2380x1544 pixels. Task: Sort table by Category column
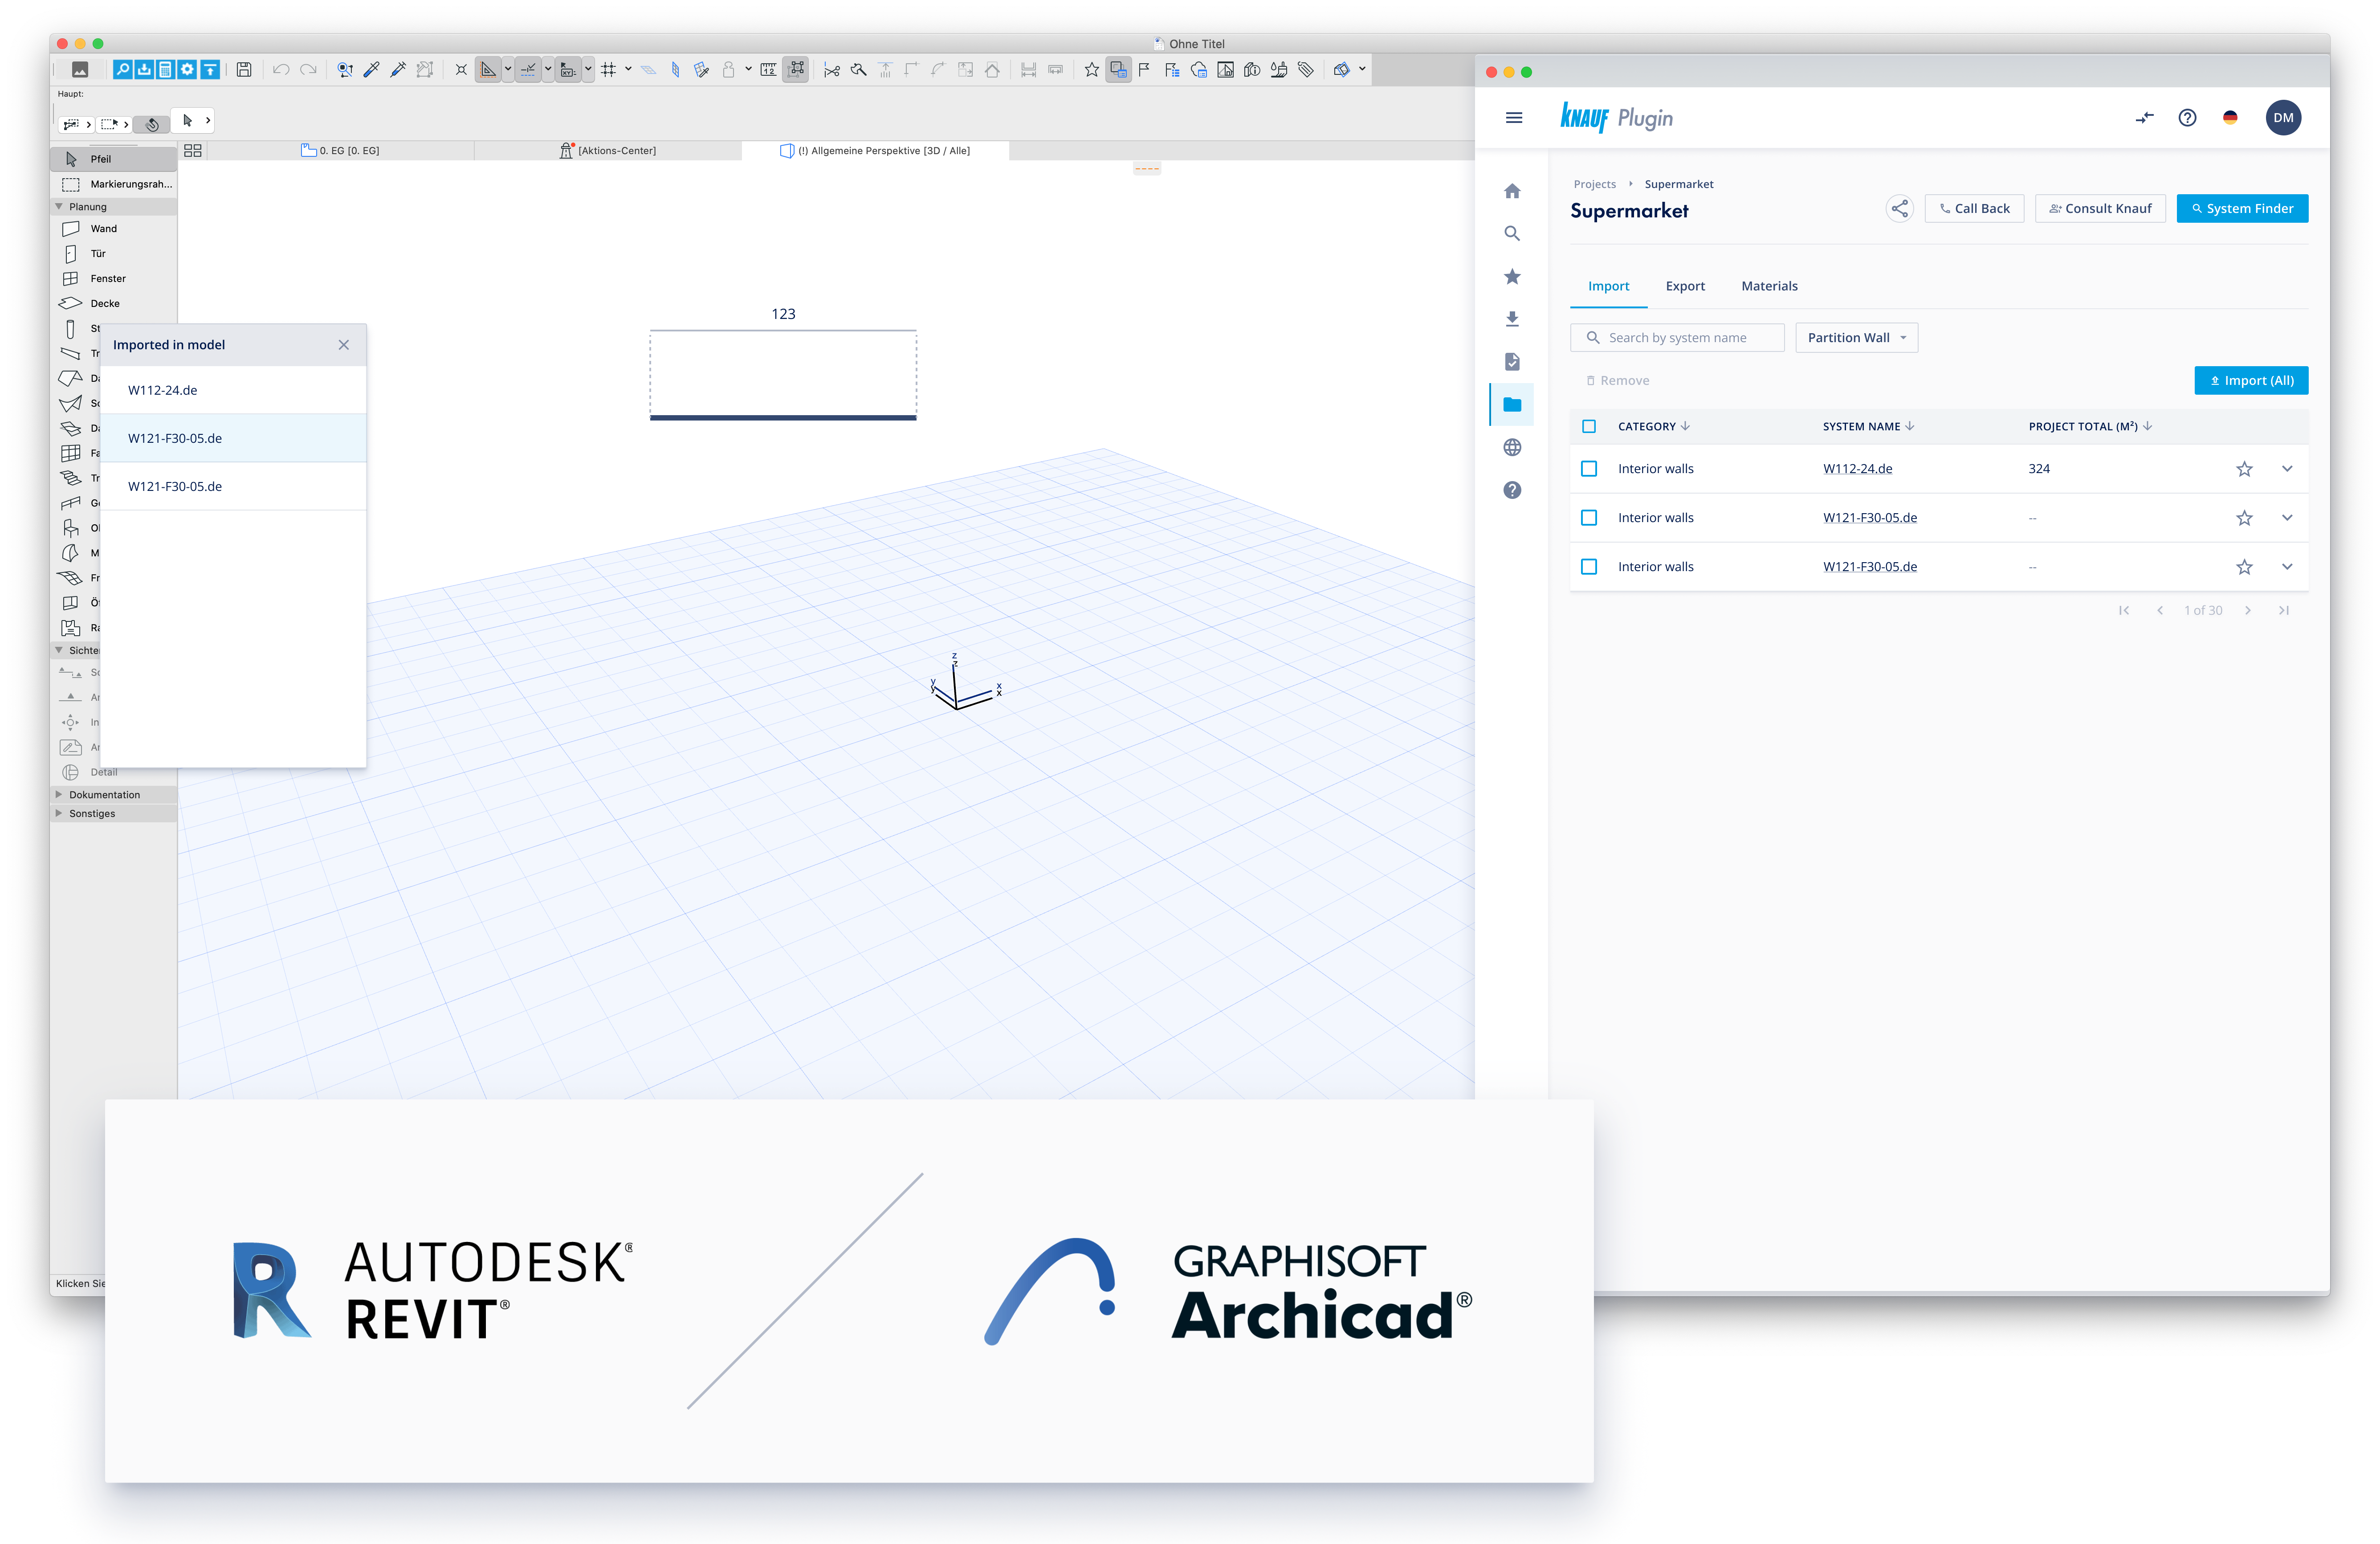click(x=1654, y=427)
